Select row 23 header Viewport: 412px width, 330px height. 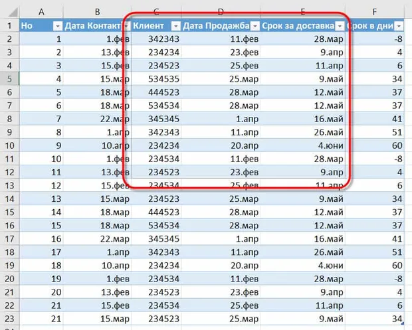[9, 319]
